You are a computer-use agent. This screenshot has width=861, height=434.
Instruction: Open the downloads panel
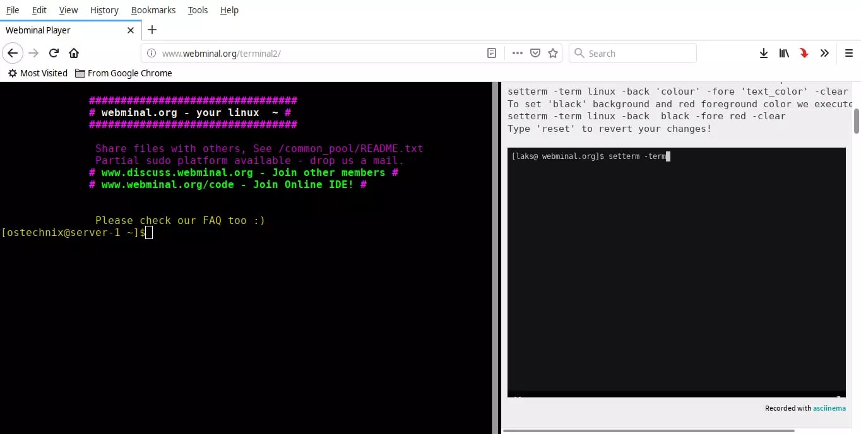point(764,54)
